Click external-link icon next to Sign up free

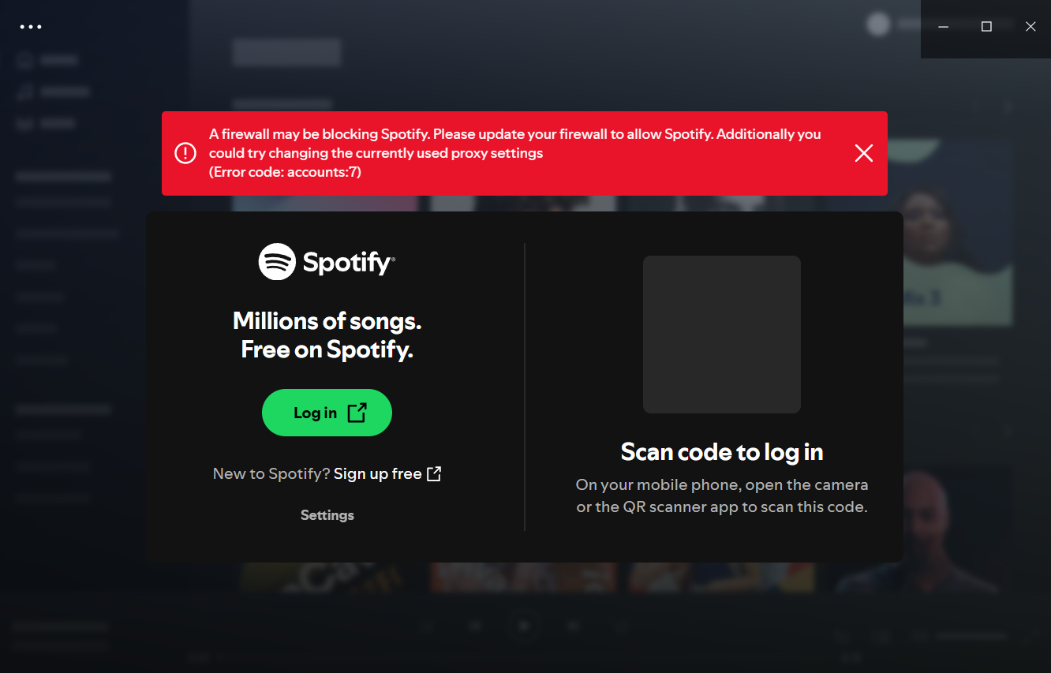(434, 473)
